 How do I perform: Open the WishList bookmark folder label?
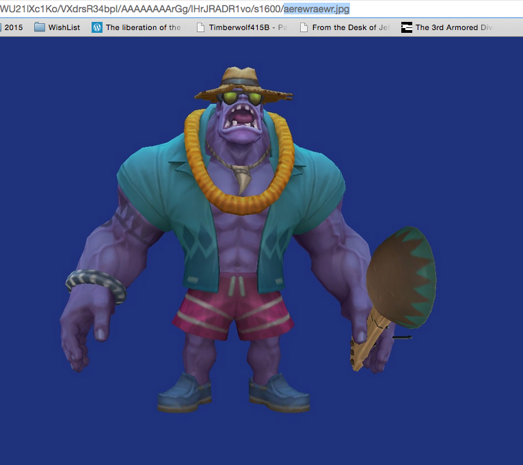tap(64, 27)
